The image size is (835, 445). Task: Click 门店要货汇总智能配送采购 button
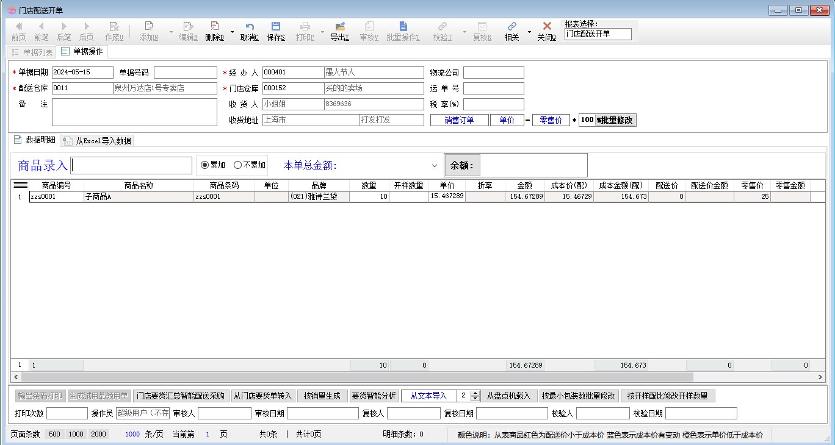pos(181,396)
